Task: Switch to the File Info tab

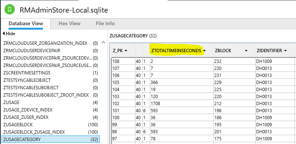Action: pyautogui.click(x=105, y=23)
